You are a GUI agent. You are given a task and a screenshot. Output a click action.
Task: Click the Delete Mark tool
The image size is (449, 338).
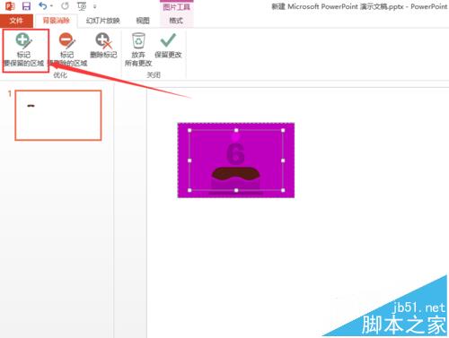(103, 47)
